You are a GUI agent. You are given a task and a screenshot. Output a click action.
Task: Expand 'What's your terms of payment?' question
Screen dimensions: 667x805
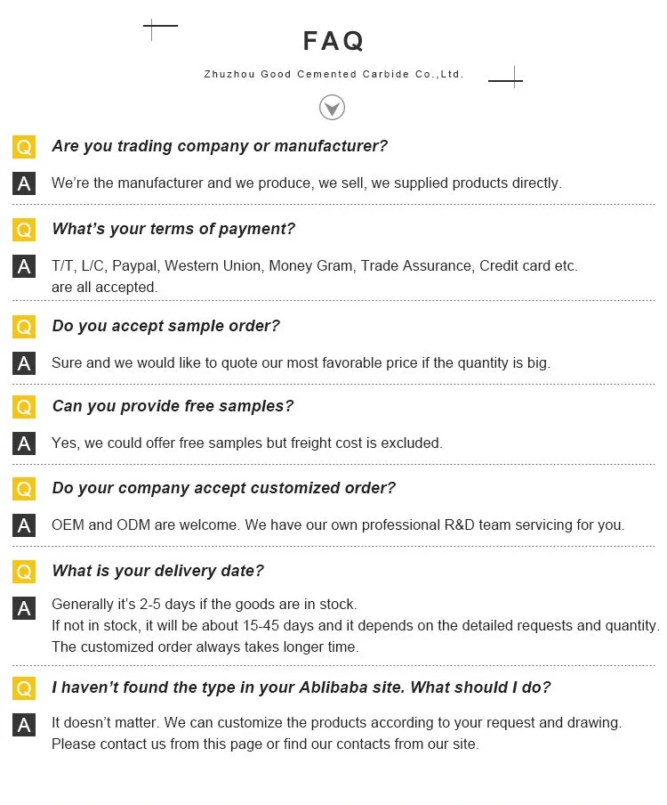pyautogui.click(x=173, y=229)
